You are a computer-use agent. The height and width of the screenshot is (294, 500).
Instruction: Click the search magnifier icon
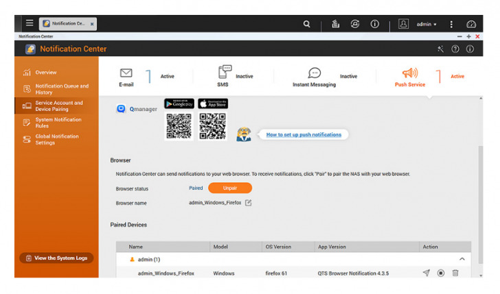tap(307, 23)
